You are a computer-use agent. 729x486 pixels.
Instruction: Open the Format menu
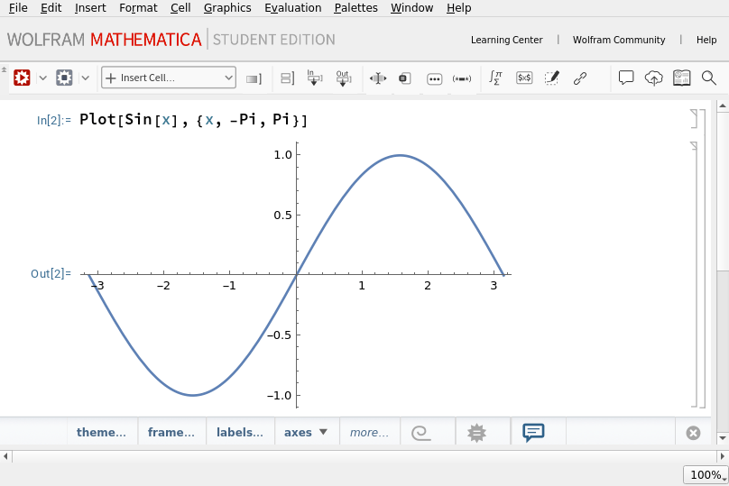(x=138, y=8)
